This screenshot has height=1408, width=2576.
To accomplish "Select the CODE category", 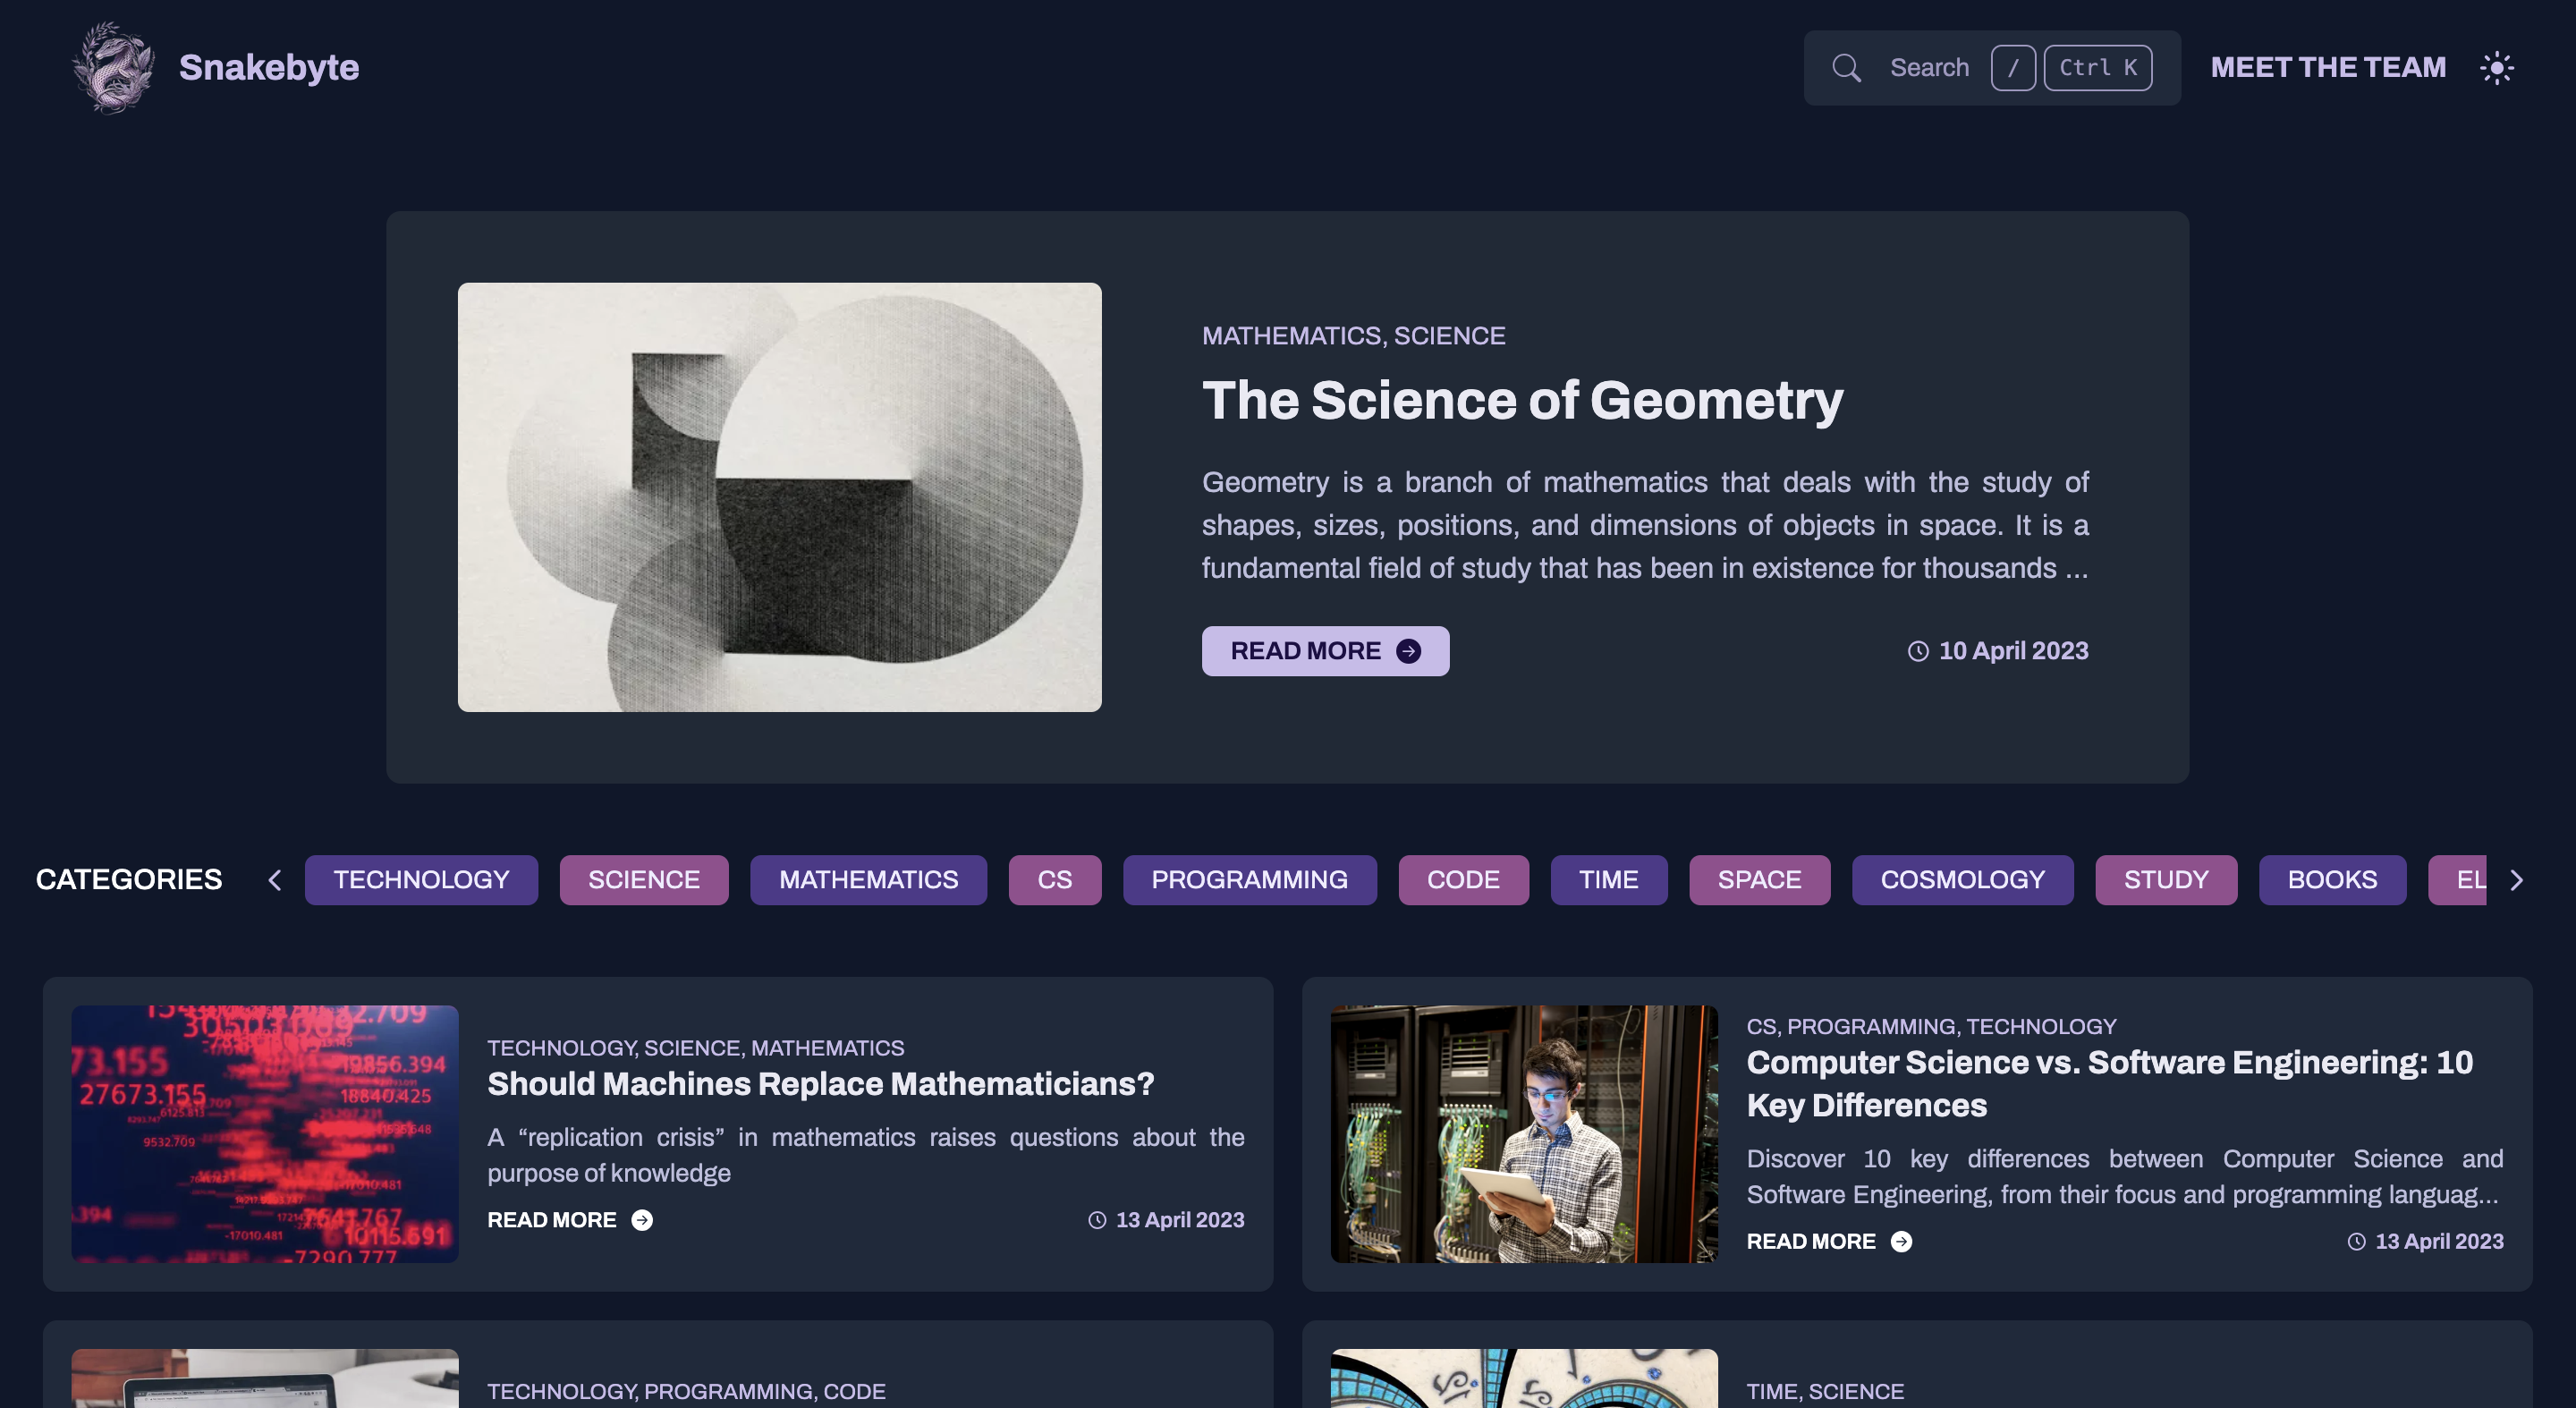I will [1464, 880].
